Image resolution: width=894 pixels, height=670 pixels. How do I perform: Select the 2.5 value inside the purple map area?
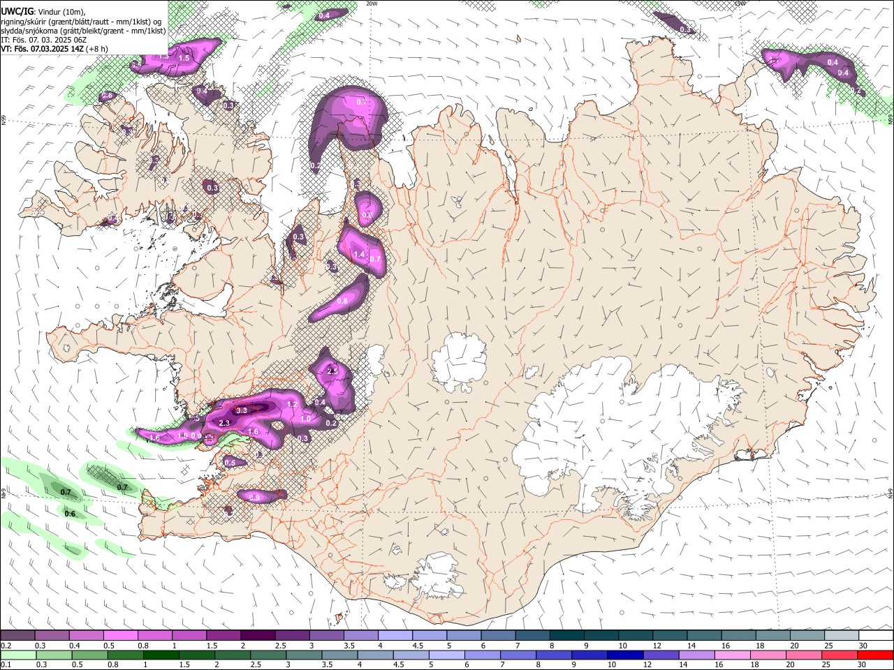coord(332,371)
